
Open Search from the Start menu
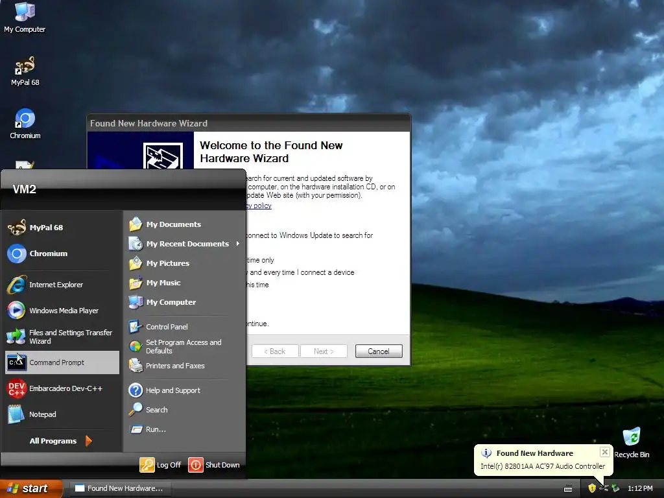click(x=184, y=410)
